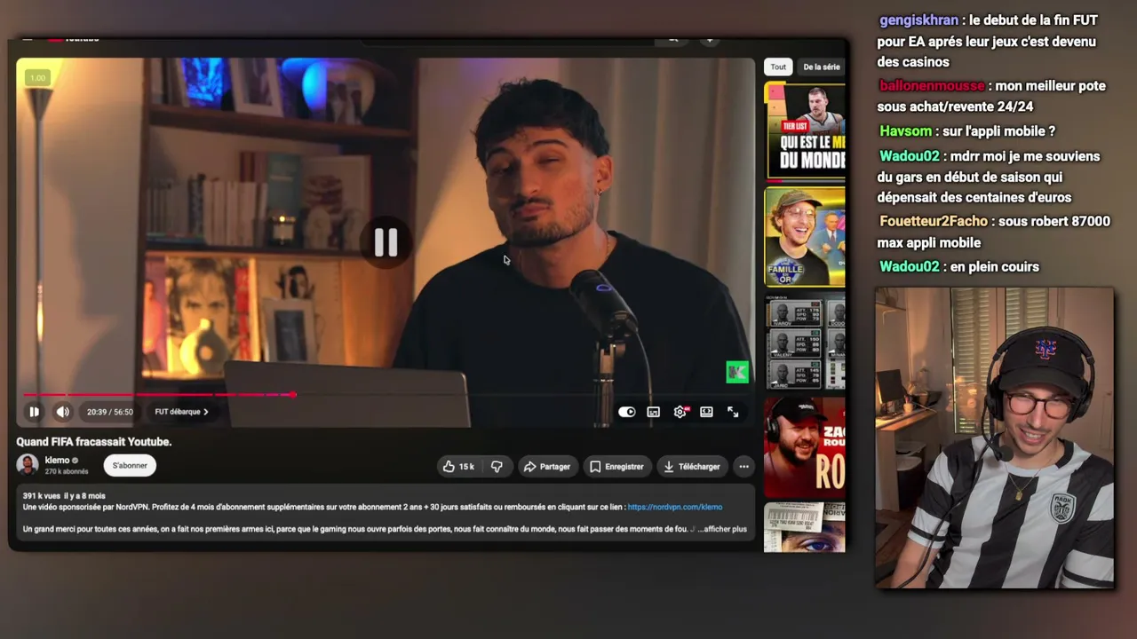Switch the player to theater mode
Viewport: 1137px width, 639px height.
706,412
